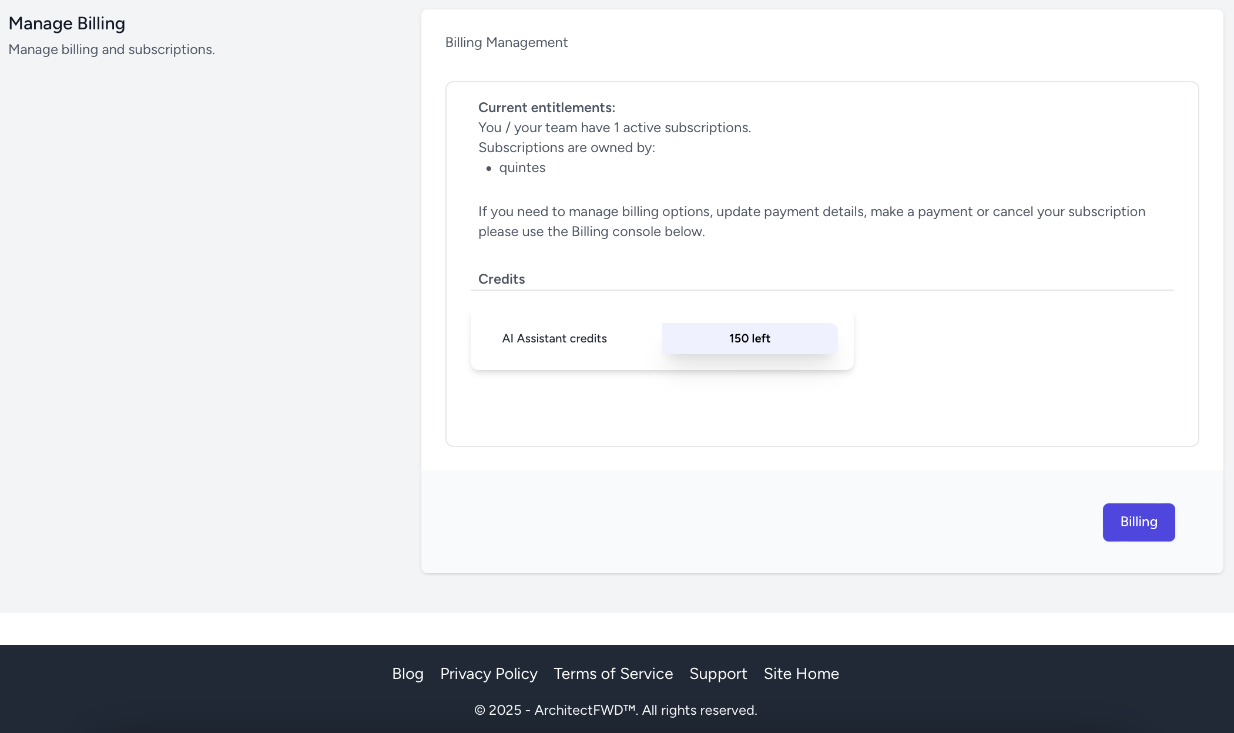Go to Site Home link
Viewport: 1234px width, 733px height.
801,674
